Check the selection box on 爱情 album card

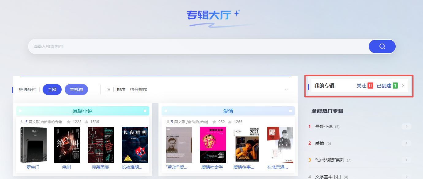(x=166, y=111)
